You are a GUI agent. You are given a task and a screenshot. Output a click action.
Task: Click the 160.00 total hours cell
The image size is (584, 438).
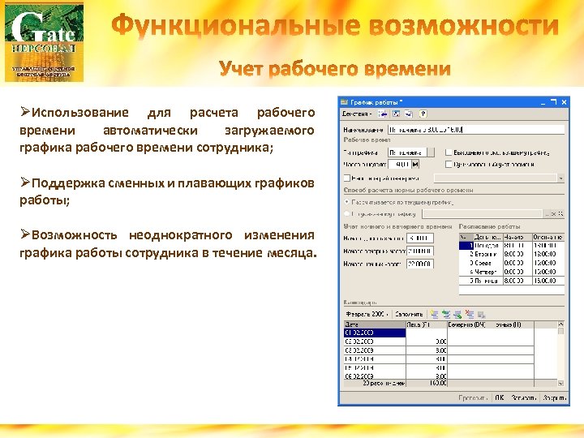tap(427, 383)
